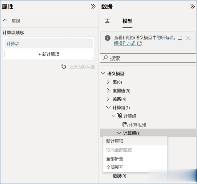Dismiss the info banner with X
197x184 pixels.
tap(188, 38)
